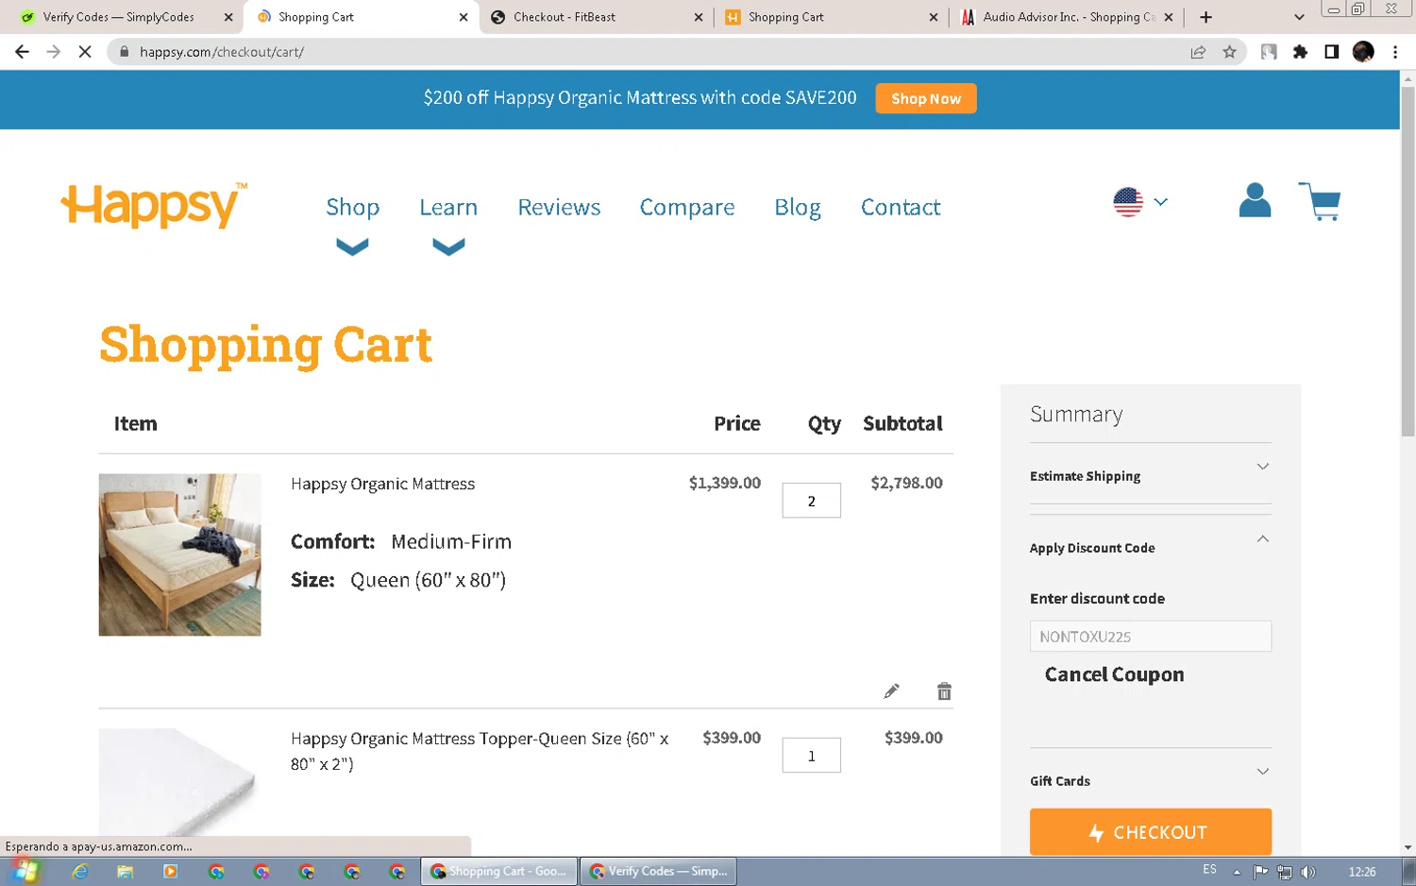
Task: Go to Reviews page
Action: click(x=559, y=207)
